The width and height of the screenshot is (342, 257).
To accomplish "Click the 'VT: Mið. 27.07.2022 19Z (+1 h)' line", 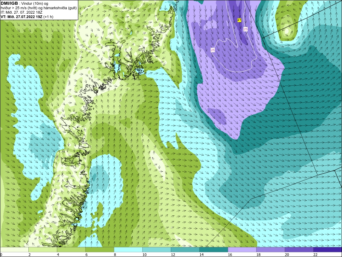I will [x=27, y=16].
